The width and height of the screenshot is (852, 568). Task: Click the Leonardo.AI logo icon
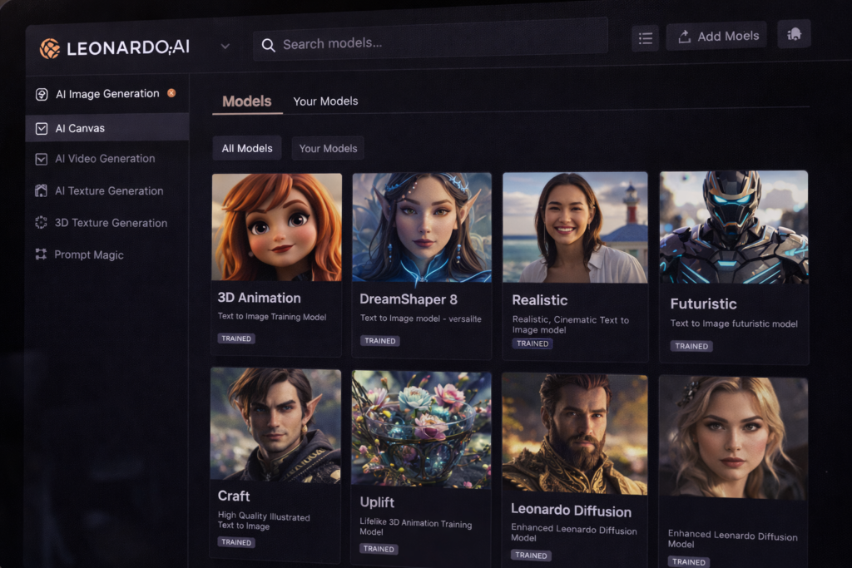pyautogui.click(x=51, y=48)
